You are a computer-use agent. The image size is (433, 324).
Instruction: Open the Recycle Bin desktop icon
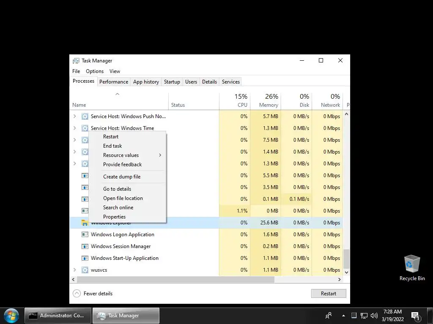click(x=412, y=268)
